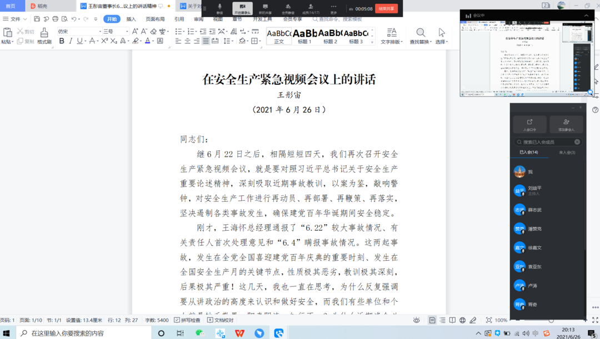Viewport: 600px width, 339px height.
Task: Click the red 结束共享 button
Action: [386, 9]
